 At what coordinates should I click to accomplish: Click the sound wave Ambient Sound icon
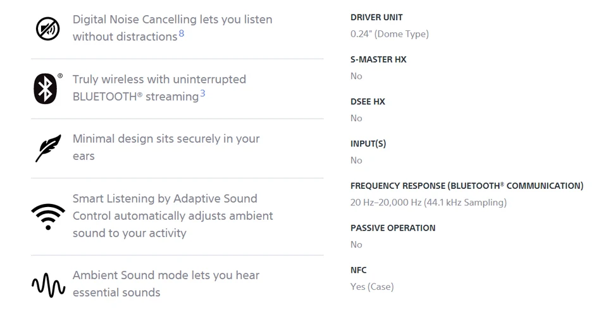(48, 285)
